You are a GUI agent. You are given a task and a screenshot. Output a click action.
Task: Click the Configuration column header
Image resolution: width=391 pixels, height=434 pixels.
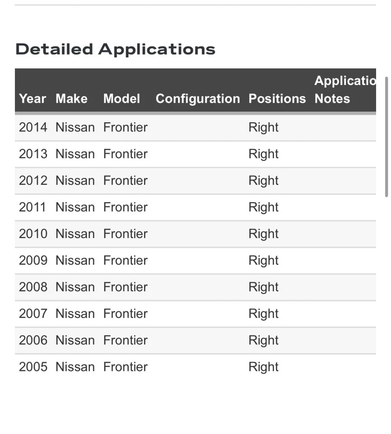click(x=198, y=99)
